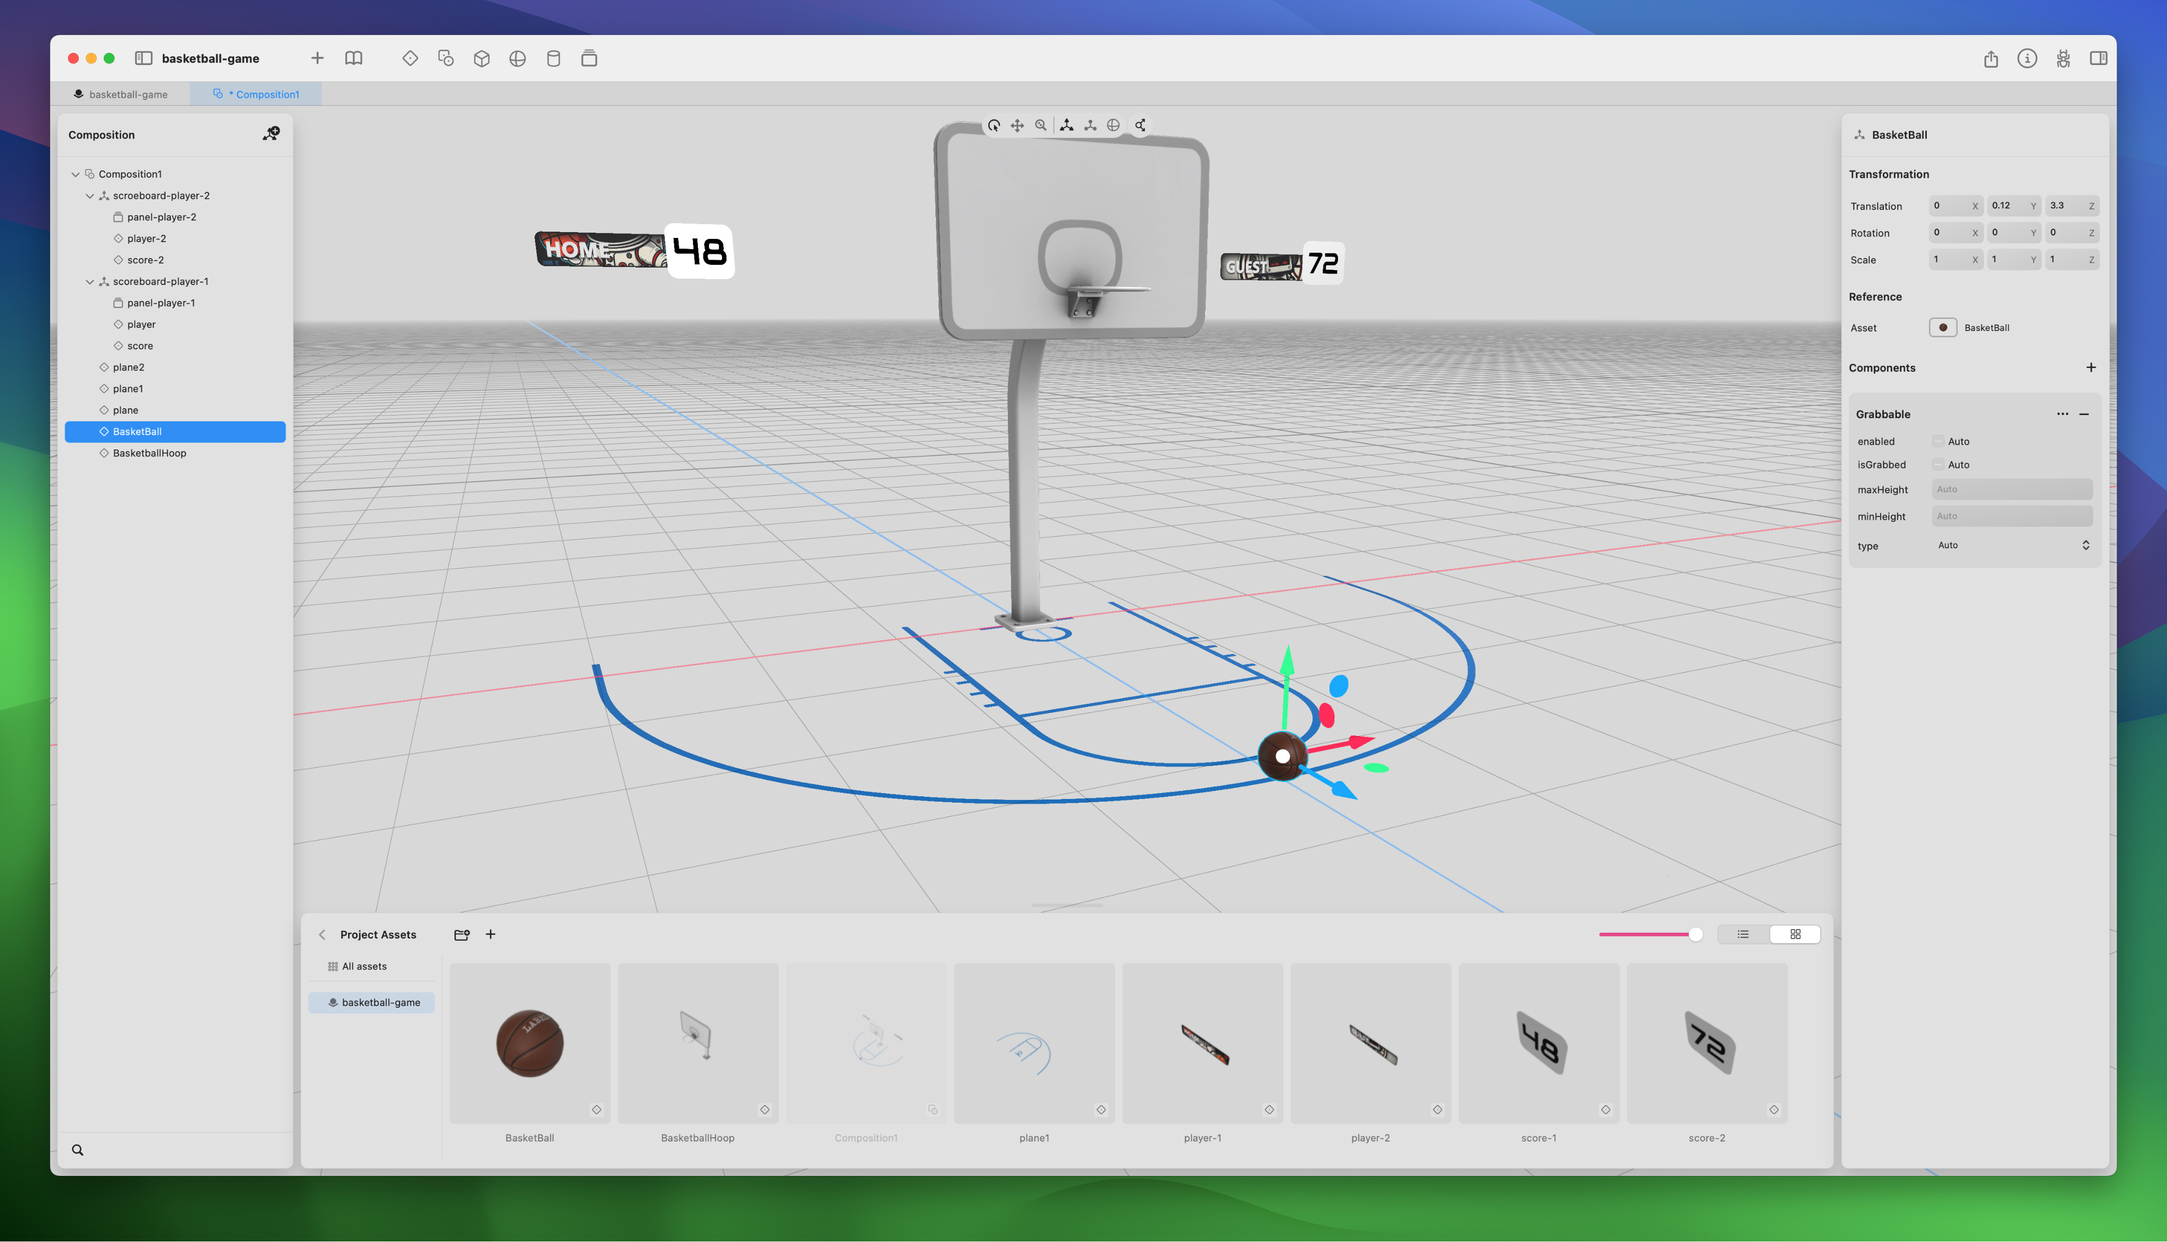
Task: Click Project Assets back arrow
Action: tap(322, 934)
